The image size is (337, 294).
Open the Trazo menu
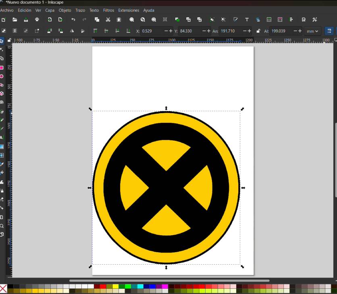pos(80,10)
